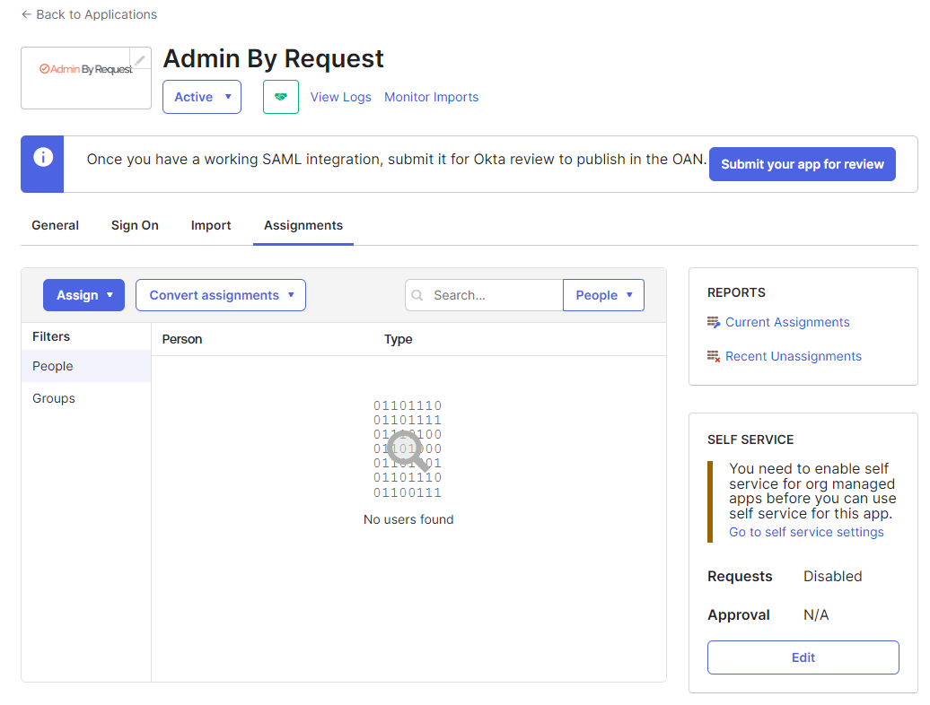Switch to the Sign On tab
The image size is (930, 705).
135,225
